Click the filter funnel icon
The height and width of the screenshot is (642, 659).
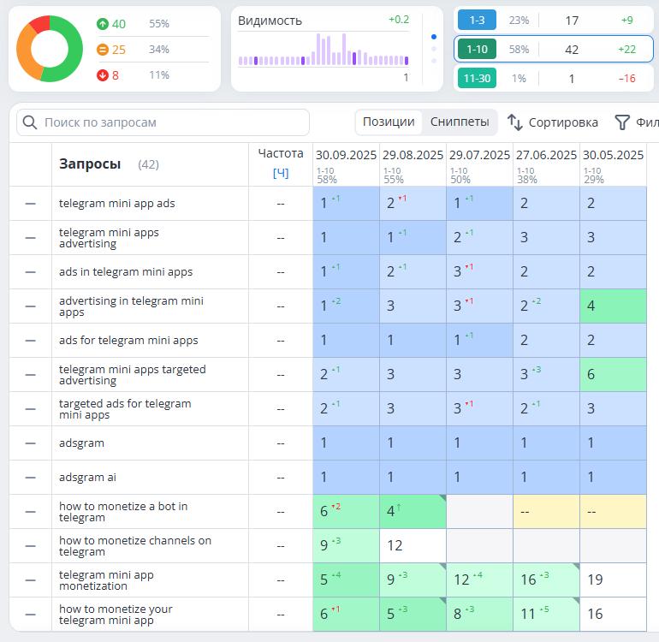tap(622, 122)
